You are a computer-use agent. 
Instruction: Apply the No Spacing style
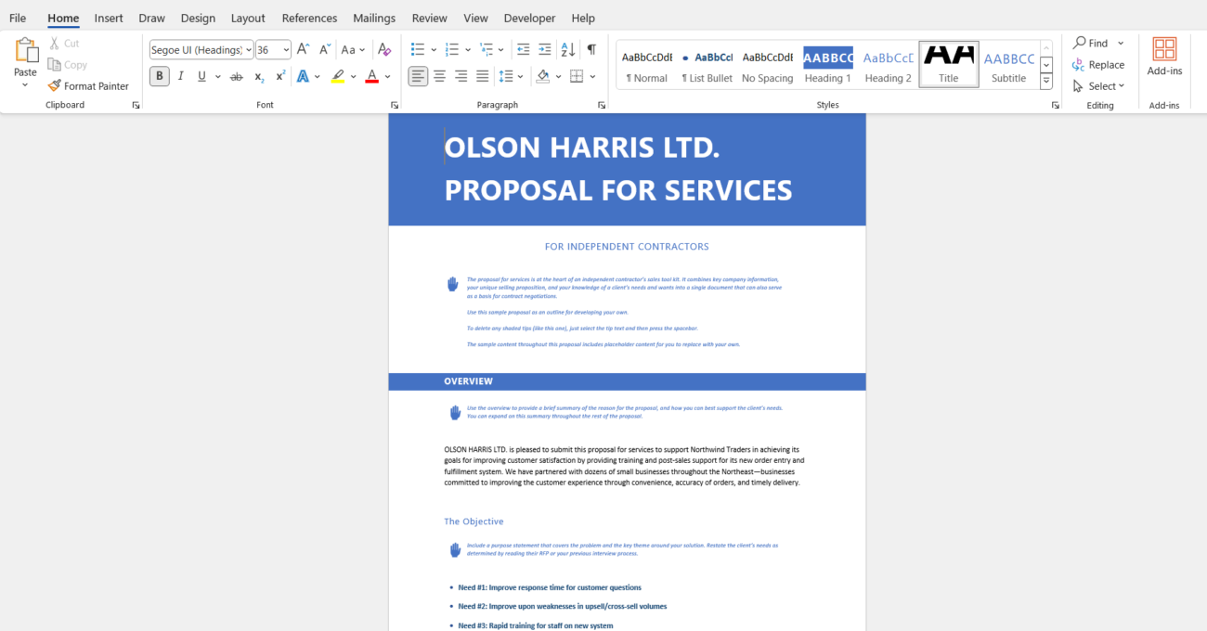768,65
